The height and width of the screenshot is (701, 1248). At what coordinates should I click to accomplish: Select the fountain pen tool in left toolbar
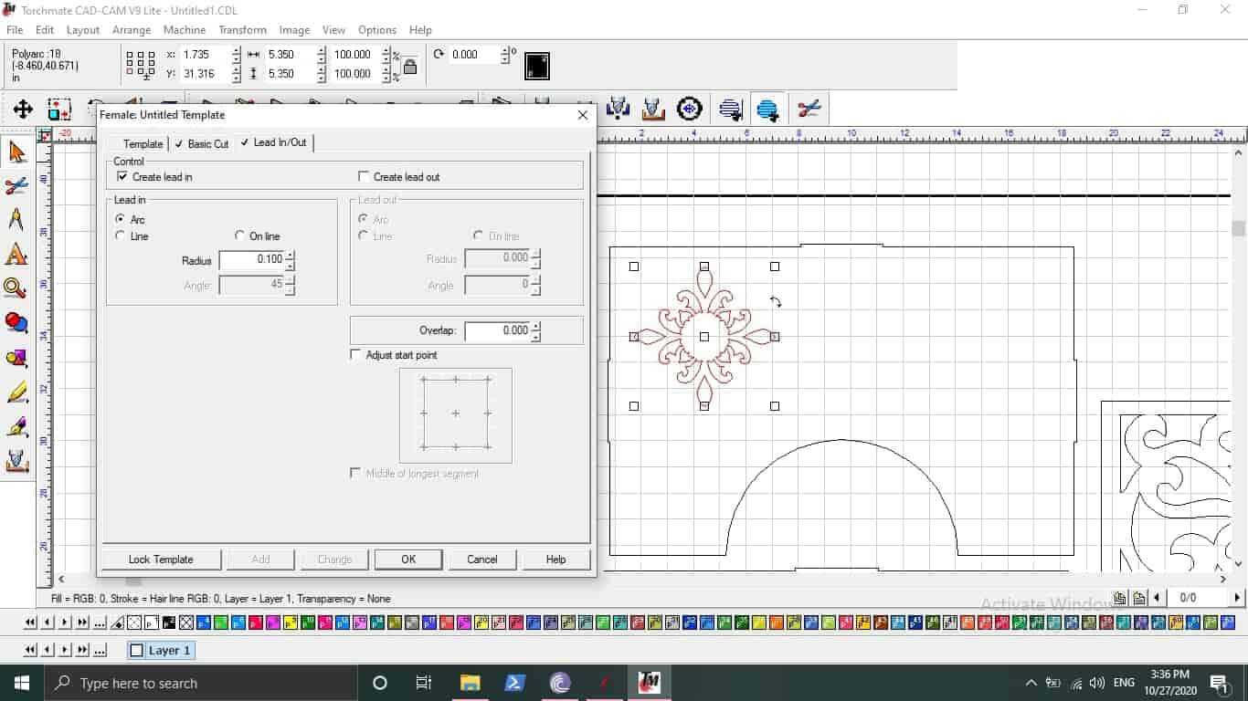[x=16, y=426]
